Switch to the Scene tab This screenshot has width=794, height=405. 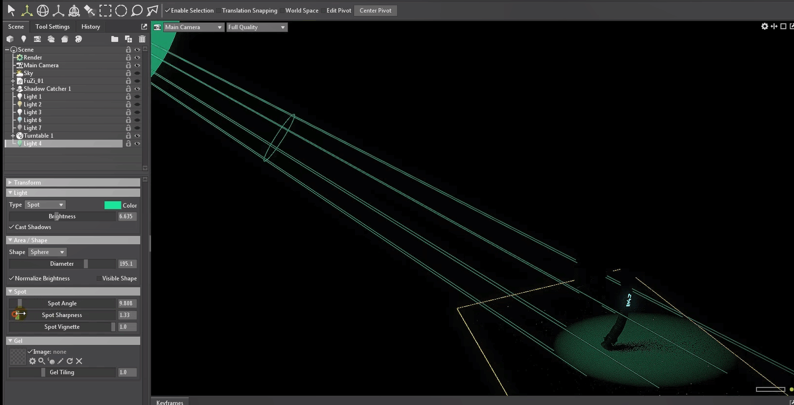(x=16, y=26)
